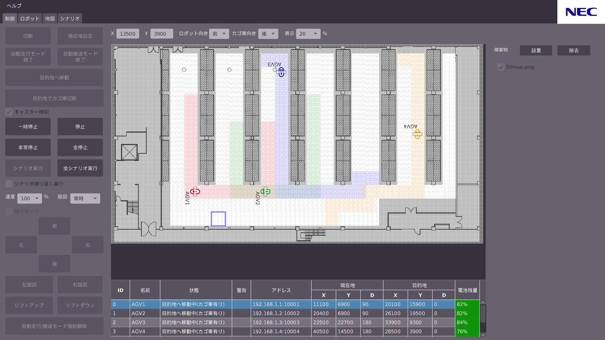Screen dimensions: 605x340
Task: Click the red AGV1 robot icon on map
Action: click(195, 192)
